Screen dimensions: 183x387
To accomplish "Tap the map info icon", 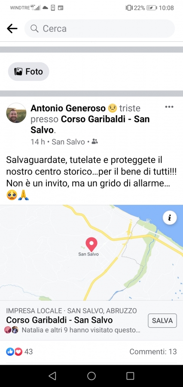I will coord(169,218).
